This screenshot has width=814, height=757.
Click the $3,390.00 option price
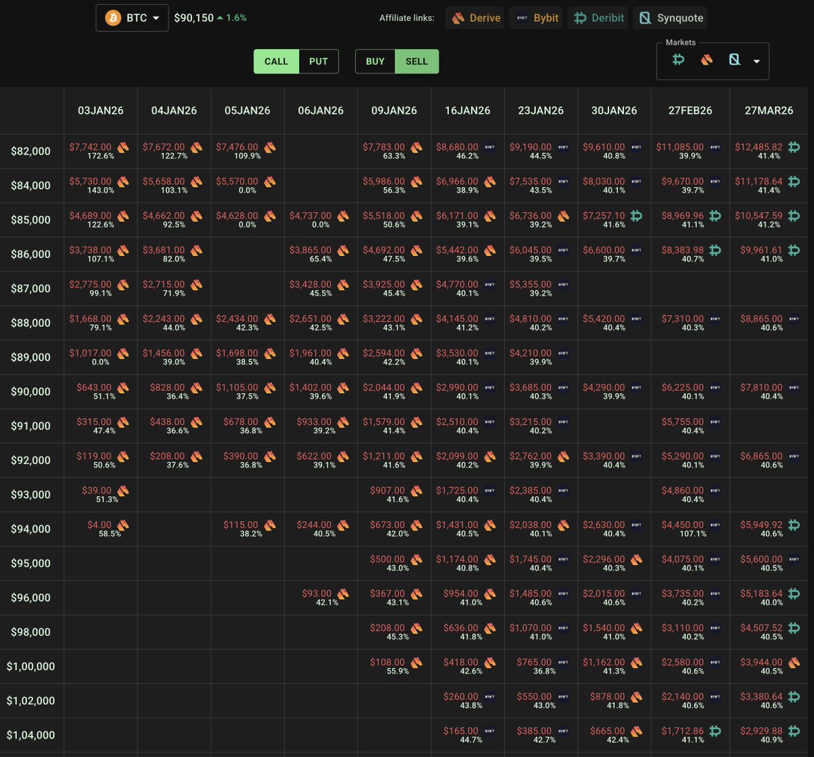coord(604,456)
